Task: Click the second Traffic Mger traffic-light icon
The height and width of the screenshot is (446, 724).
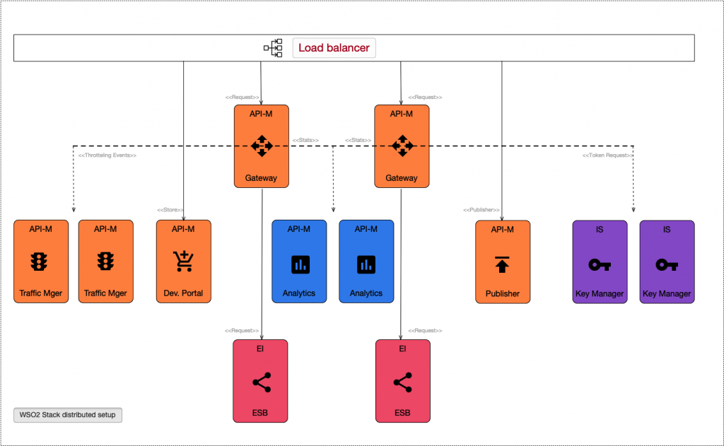Action: [106, 262]
